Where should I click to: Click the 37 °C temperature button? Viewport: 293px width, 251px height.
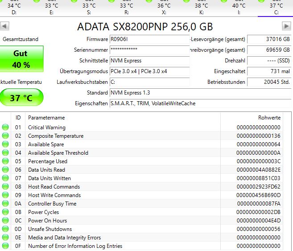point(21,98)
